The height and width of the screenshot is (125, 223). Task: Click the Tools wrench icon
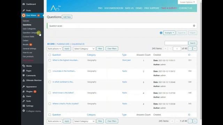24,101
